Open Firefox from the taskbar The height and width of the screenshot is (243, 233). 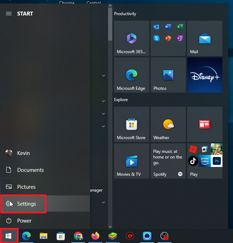pyautogui.click(x=95, y=236)
